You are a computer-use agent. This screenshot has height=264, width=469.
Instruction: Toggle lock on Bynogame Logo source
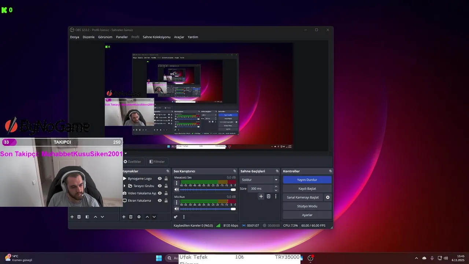tap(166, 179)
